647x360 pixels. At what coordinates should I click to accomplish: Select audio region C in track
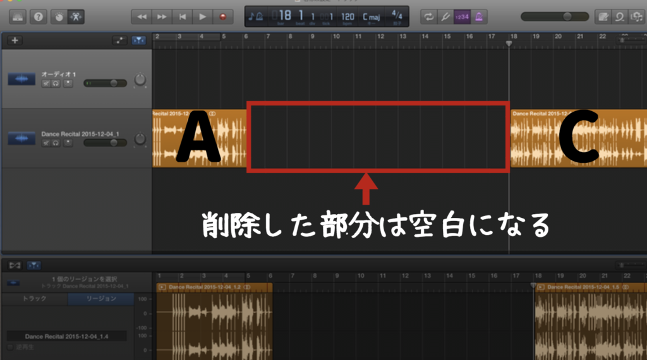(579, 138)
